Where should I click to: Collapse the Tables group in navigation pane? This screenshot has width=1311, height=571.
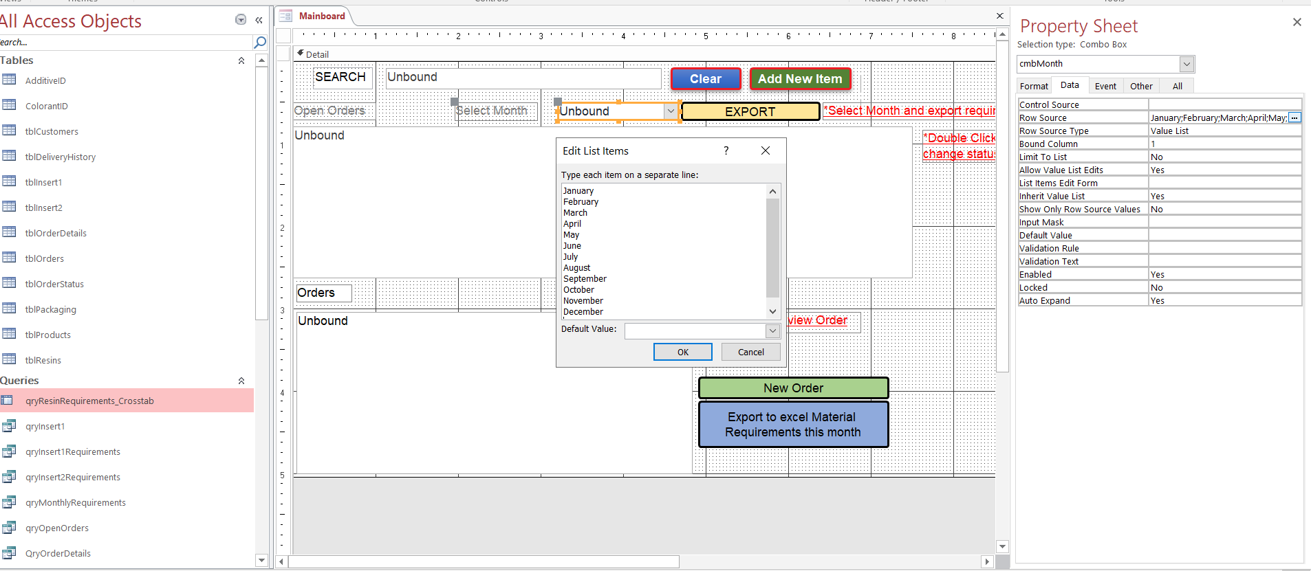[x=241, y=60]
